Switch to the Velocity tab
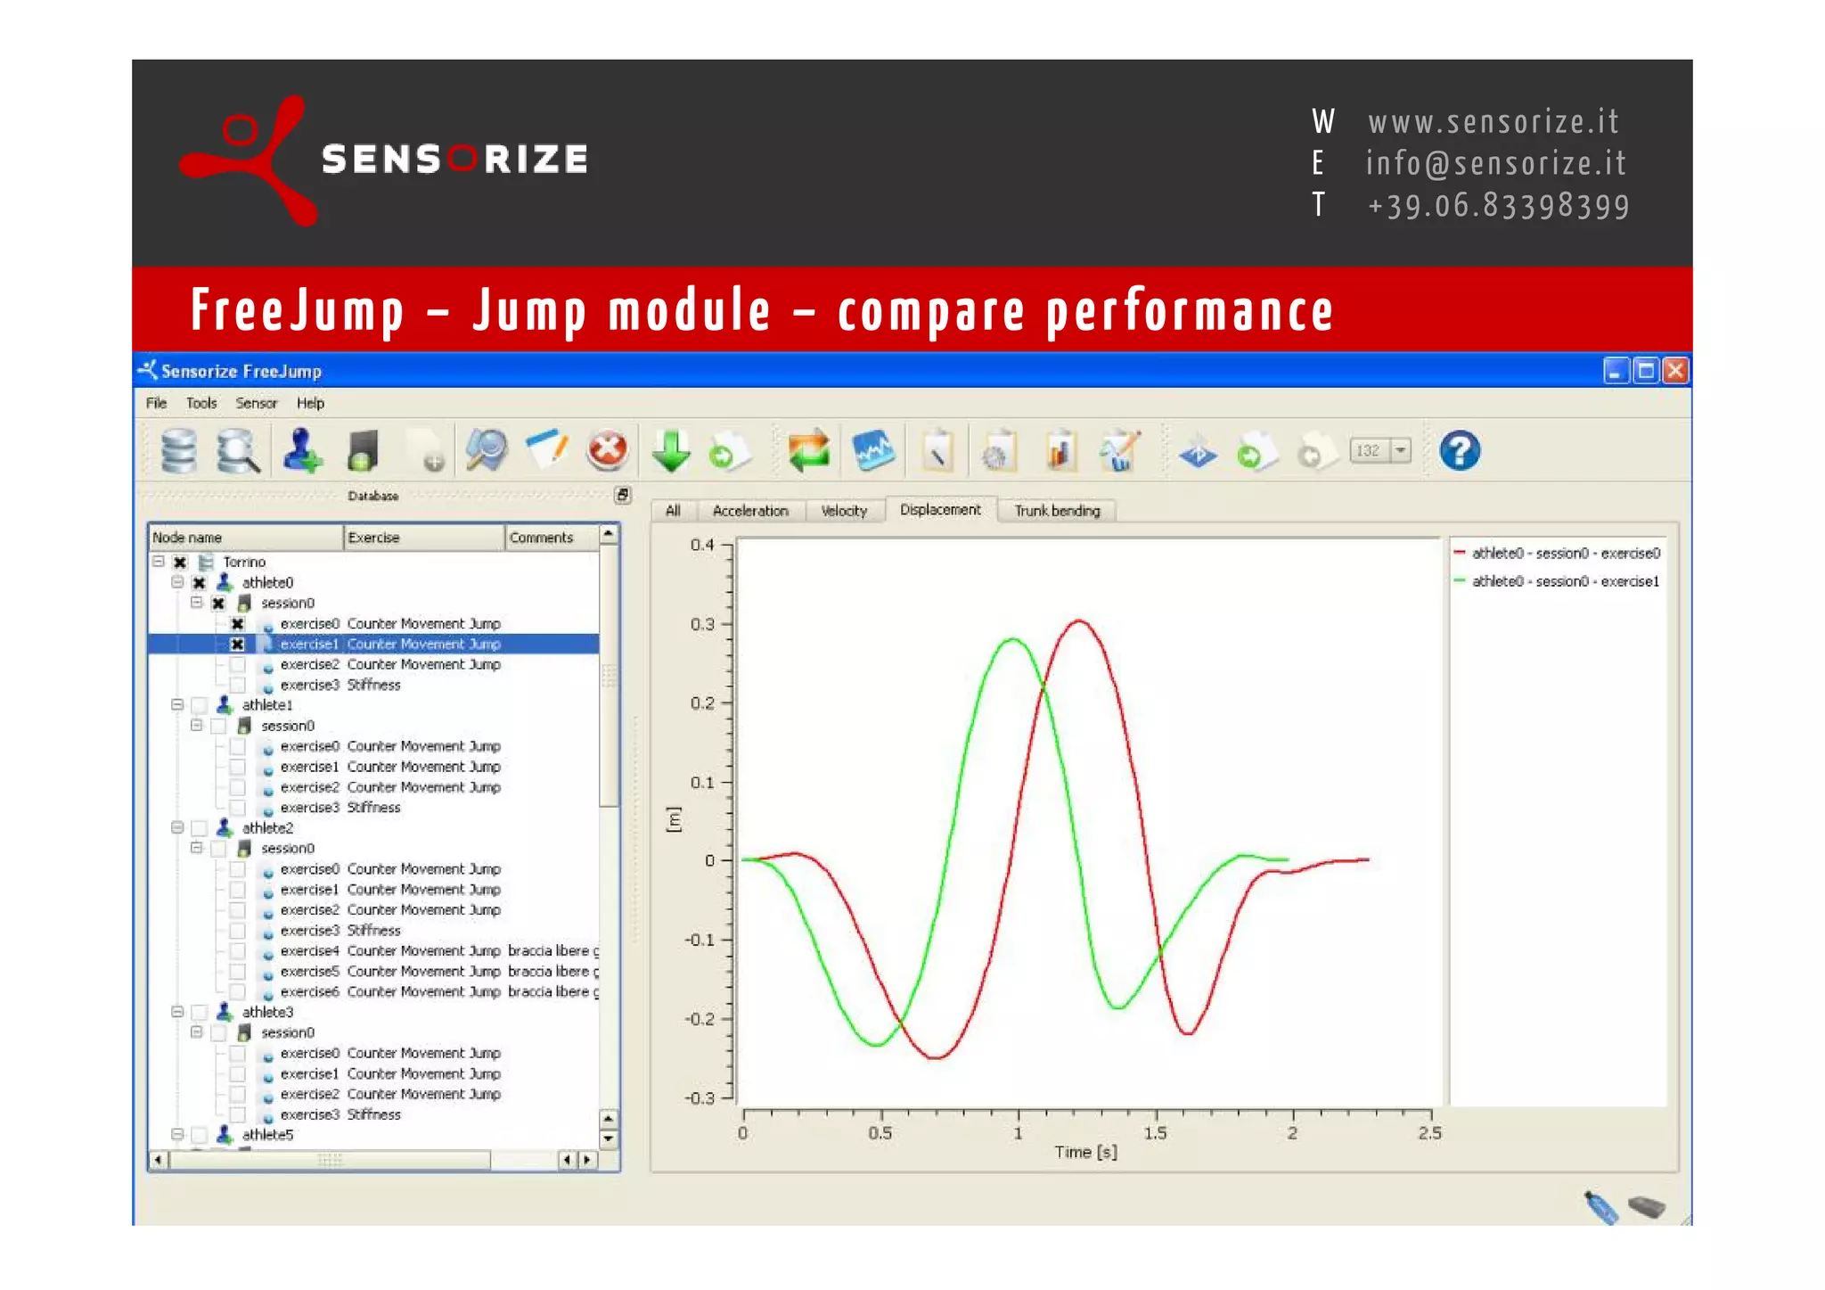This screenshot has height=1290, width=1825. coord(843,511)
